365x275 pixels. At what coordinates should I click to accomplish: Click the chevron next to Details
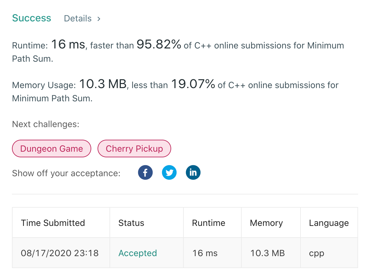pyautogui.click(x=98, y=19)
